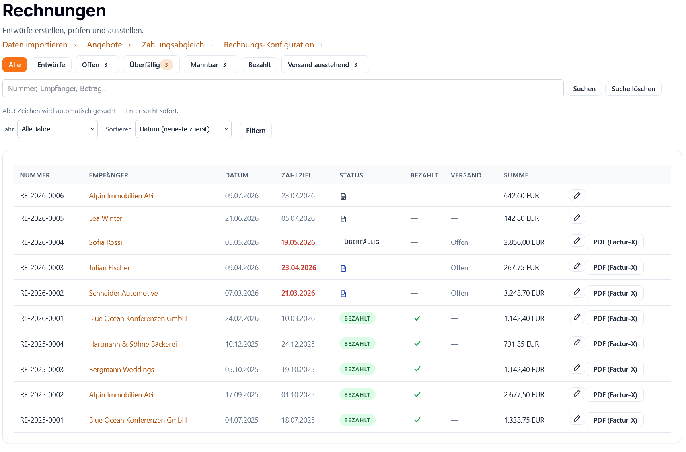The height and width of the screenshot is (452, 686).
Task: Go to Angebote link
Action: coord(109,45)
